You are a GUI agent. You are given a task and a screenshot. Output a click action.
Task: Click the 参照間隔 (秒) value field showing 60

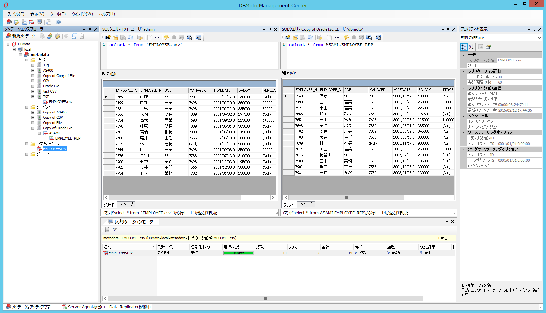point(519,82)
